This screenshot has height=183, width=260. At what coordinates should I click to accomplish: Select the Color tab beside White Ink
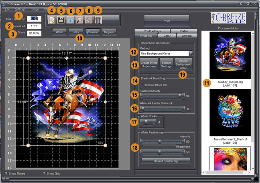167,36
